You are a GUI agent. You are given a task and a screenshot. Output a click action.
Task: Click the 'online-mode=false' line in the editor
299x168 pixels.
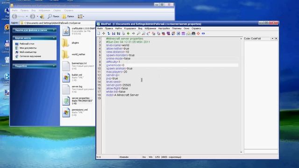click(118, 58)
